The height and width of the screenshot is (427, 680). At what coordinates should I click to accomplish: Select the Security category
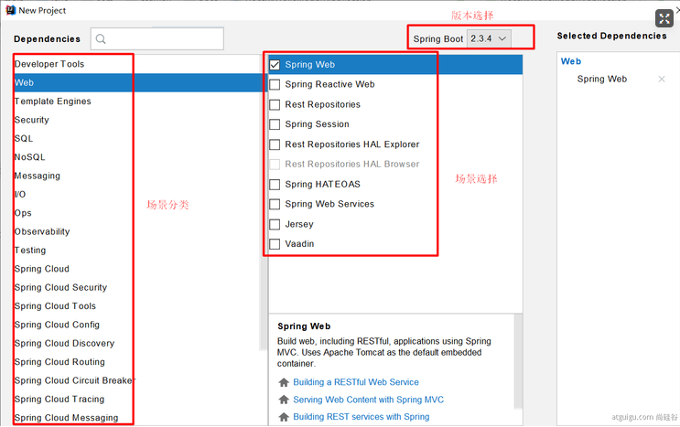[x=32, y=120]
